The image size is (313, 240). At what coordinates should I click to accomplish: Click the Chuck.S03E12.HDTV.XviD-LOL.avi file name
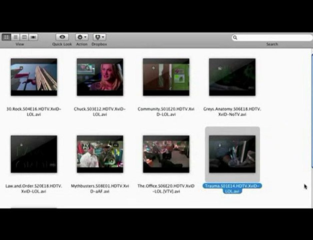click(x=100, y=112)
